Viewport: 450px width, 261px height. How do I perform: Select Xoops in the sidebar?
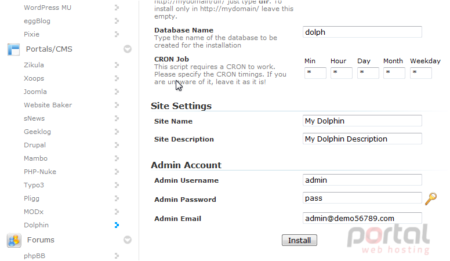pos(34,78)
